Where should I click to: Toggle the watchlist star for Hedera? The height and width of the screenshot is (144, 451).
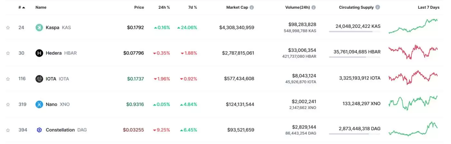[x=8, y=53]
